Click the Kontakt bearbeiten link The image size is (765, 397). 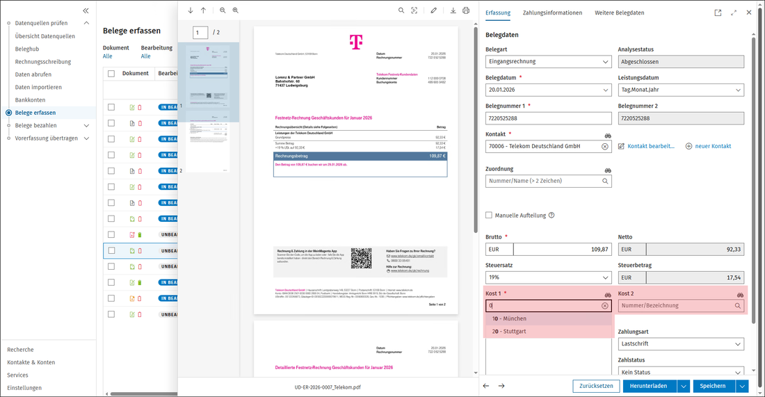(651, 146)
